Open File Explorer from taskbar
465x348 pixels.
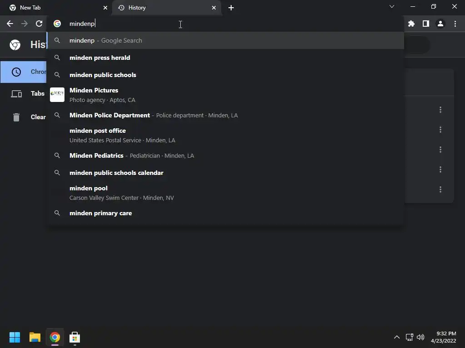(x=35, y=337)
